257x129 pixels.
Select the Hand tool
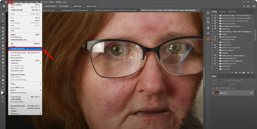pos(3,80)
